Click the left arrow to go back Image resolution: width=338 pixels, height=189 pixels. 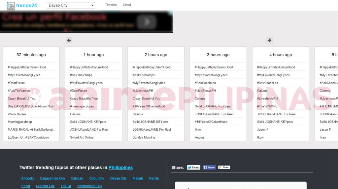[x=69, y=40]
